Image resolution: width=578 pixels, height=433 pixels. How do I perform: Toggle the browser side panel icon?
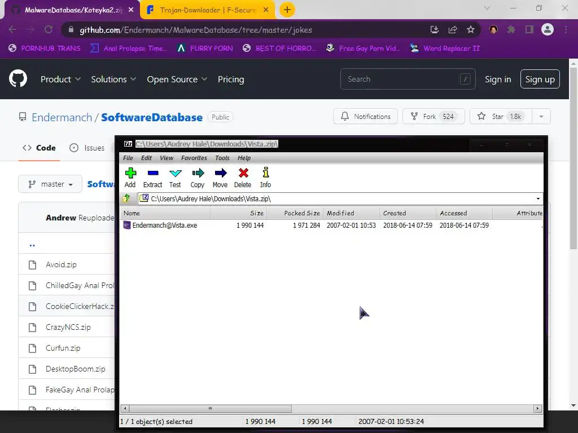(x=529, y=29)
